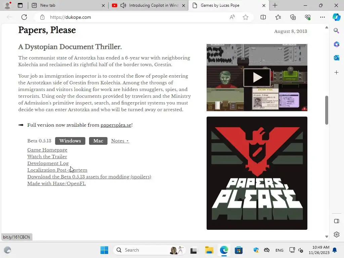344x258 pixels.
Task: Open sidebar Search icon
Action: [x=336, y=31]
